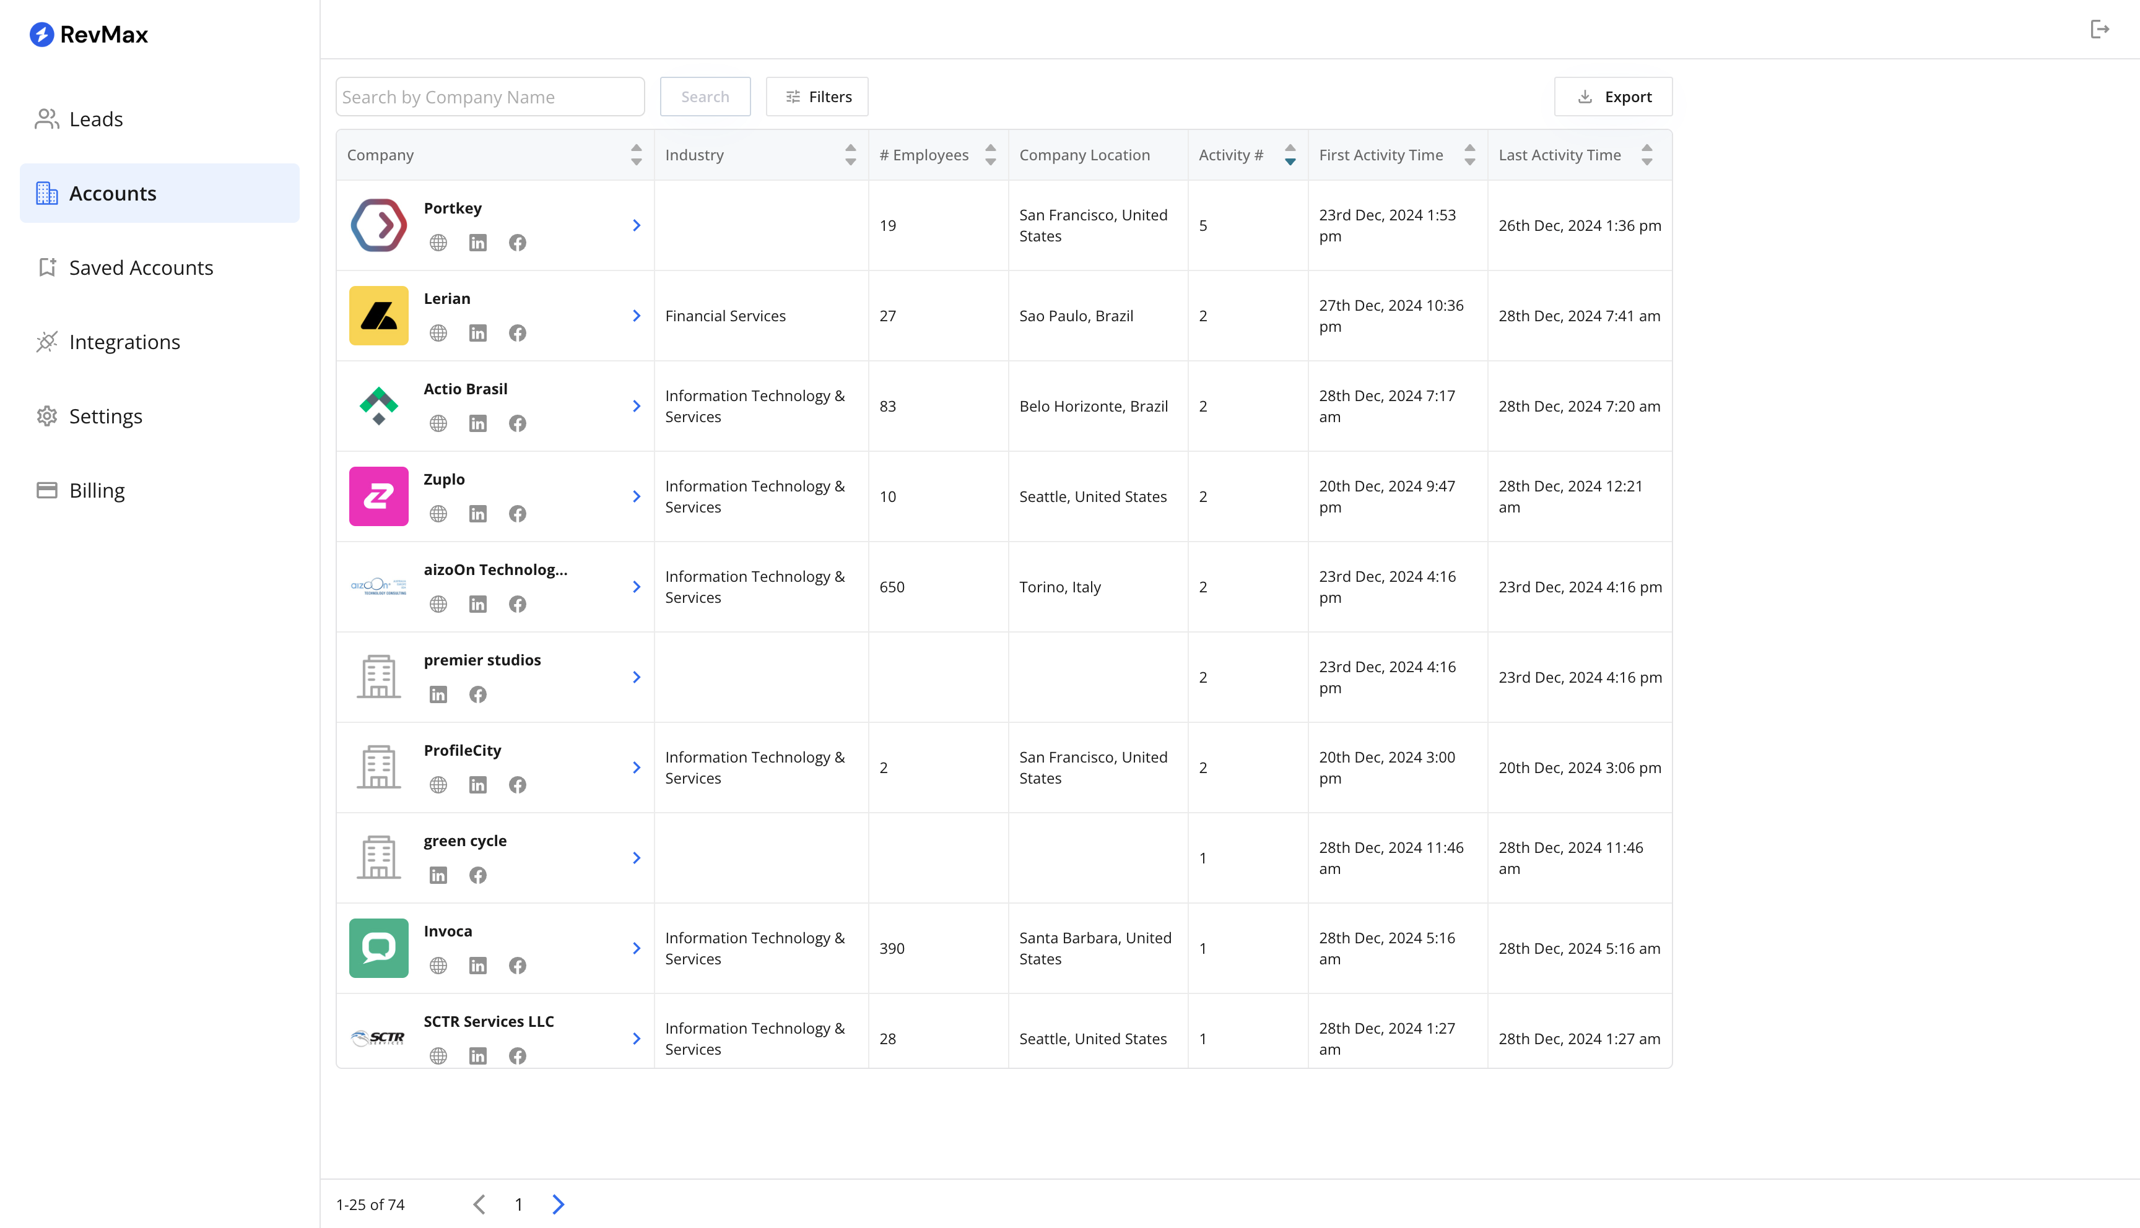The image size is (2140, 1228).
Task: Click the Actio Brasil company logo
Action: [379, 405]
